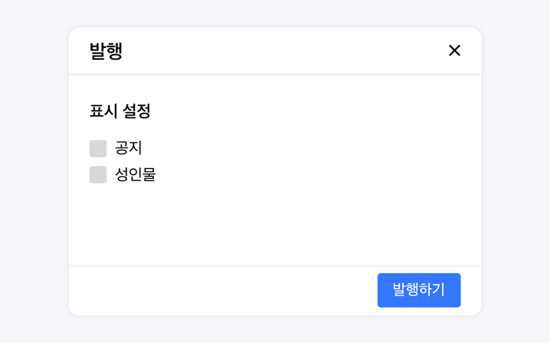Screen dimensions: 550x343
Task: Mark the post as 공지 notice
Action: coord(98,148)
